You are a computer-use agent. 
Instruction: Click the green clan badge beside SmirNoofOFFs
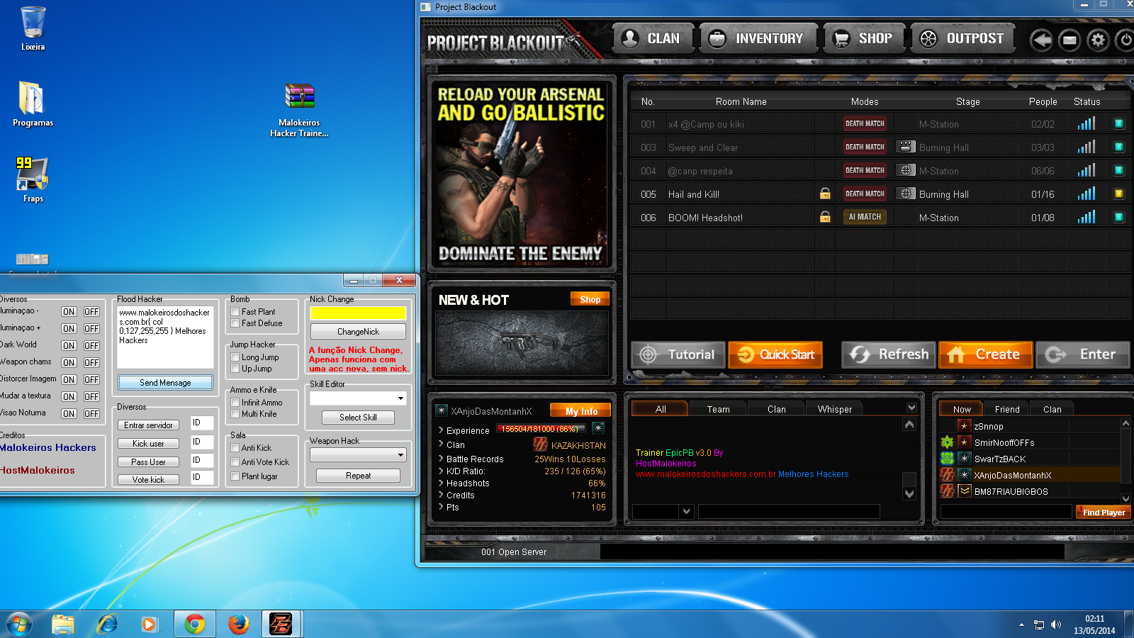[x=947, y=442]
